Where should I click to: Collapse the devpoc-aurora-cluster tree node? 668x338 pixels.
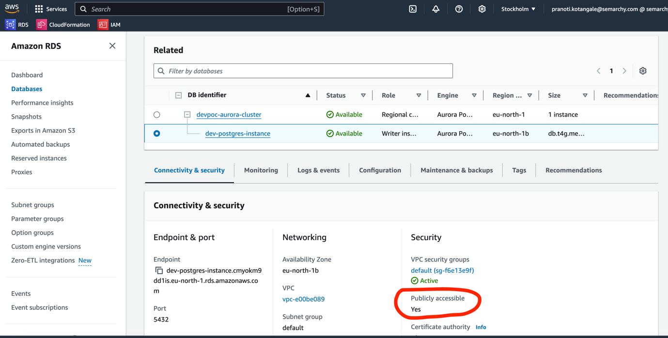point(187,115)
